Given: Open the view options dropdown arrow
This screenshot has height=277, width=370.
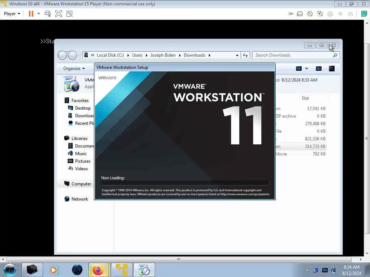Looking at the screenshot, I should click(306, 69).
